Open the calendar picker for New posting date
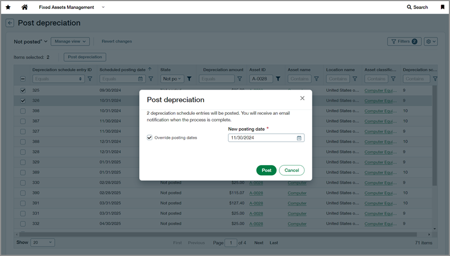This screenshot has height=256, width=450. point(299,138)
